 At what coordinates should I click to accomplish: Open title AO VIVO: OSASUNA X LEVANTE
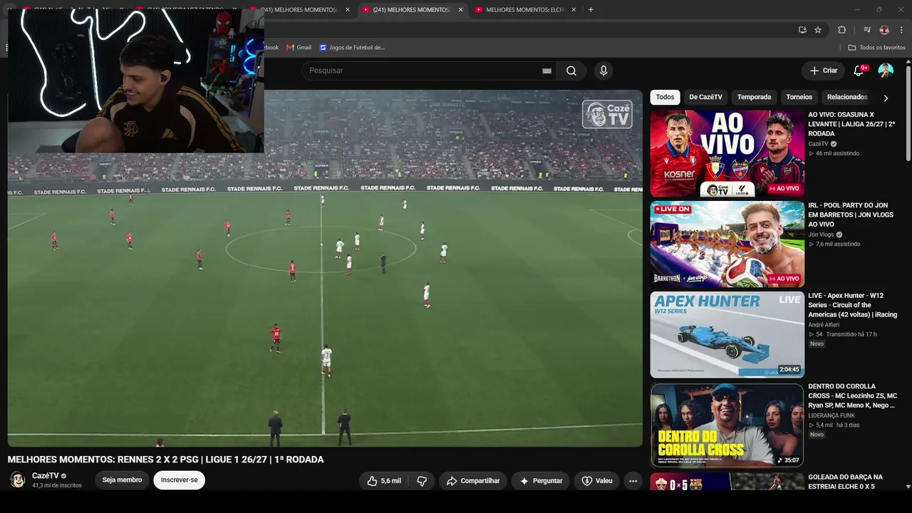[x=851, y=124]
